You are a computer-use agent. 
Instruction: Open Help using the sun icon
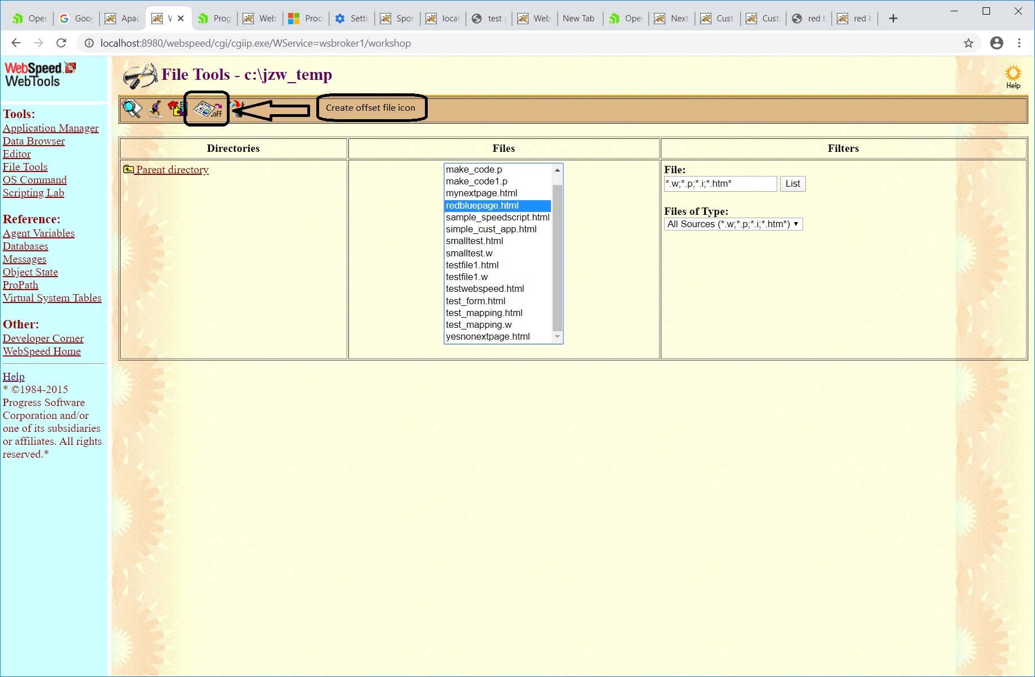click(x=1012, y=73)
